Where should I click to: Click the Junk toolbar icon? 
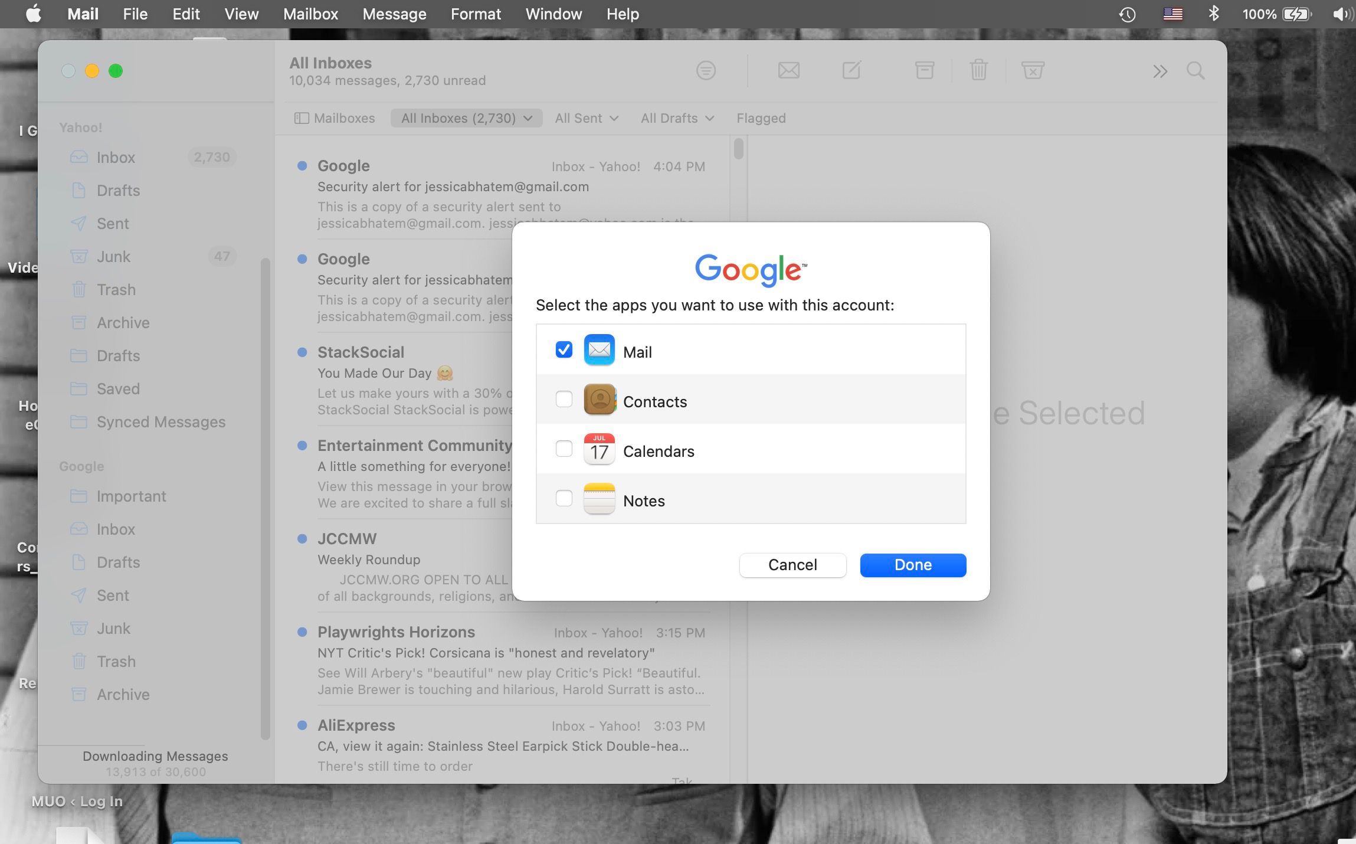pos(1033,71)
